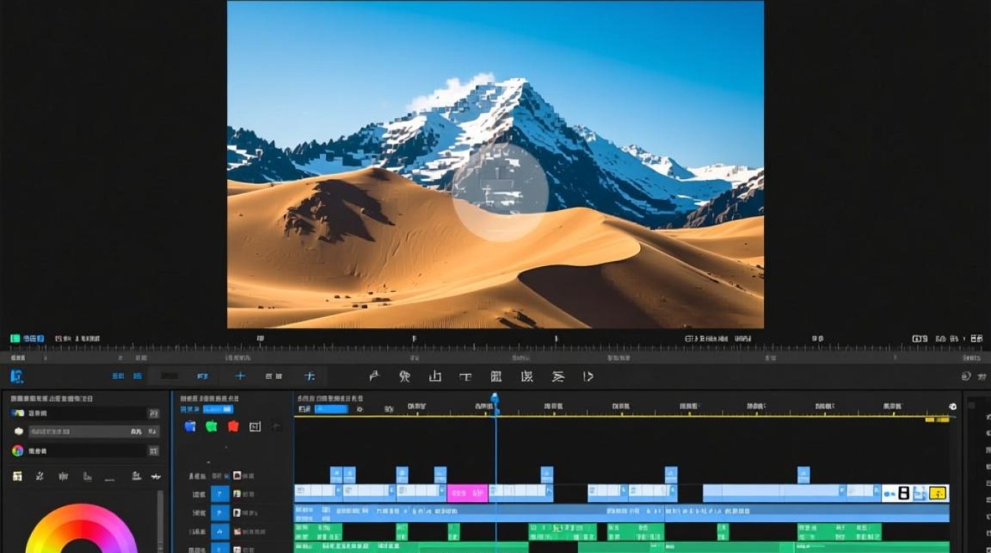
Task: Click the play-shaped icon in the center toolbar
Action: (x=588, y=377)
